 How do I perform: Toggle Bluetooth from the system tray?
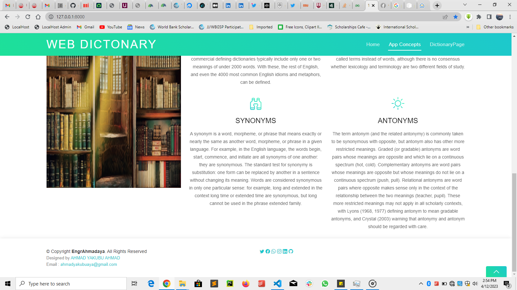(429, 284)
